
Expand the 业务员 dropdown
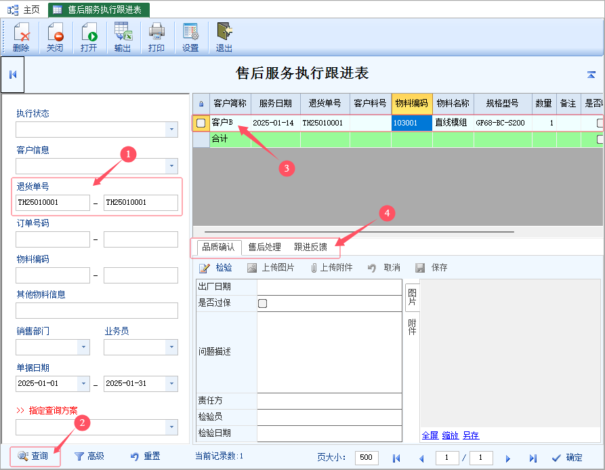[x=171, y=347]
